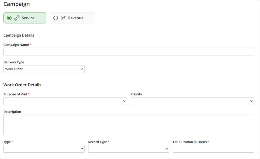
Task: Click the Campaign Name label
Action: [x=16, y=45]
